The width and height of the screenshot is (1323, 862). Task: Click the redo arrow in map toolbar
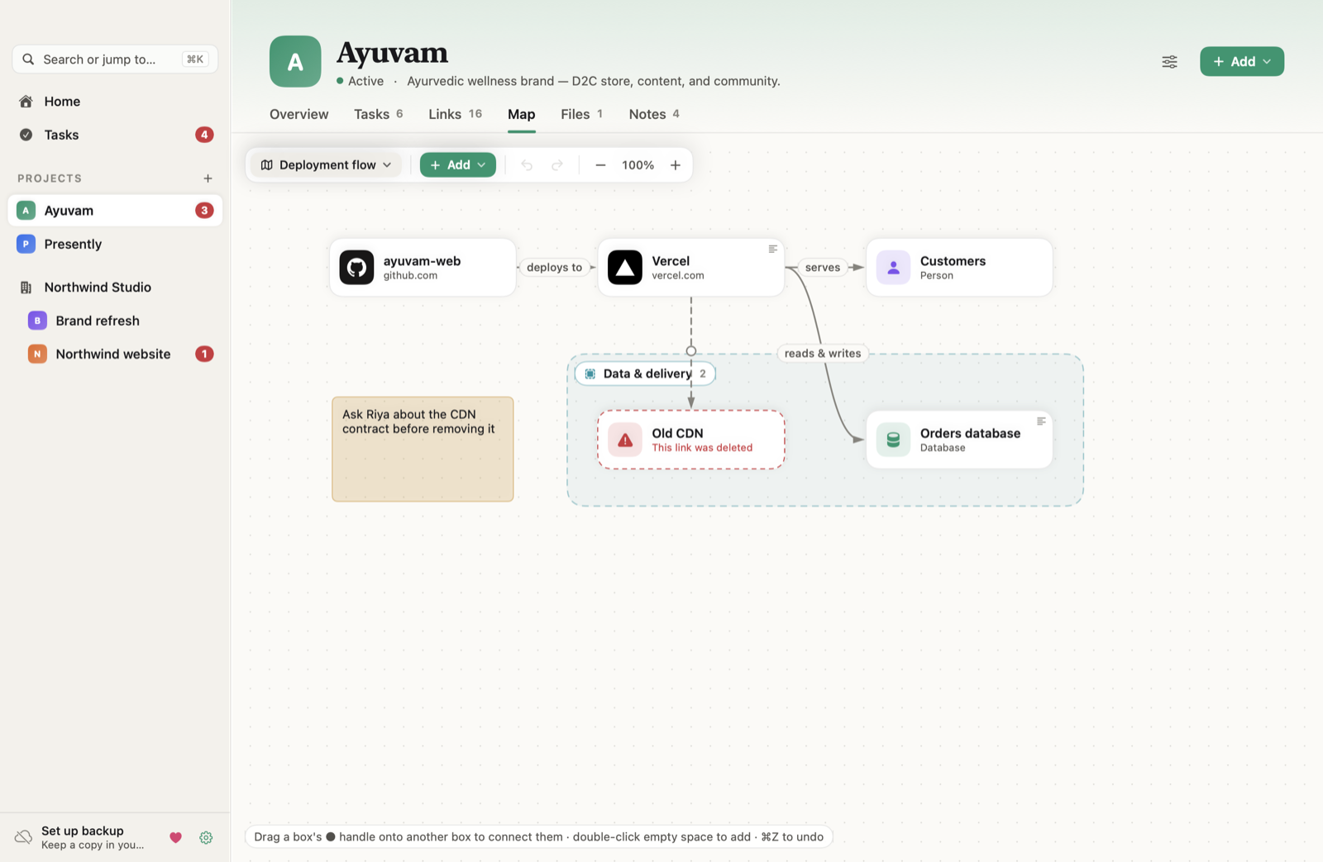[557, 165]
